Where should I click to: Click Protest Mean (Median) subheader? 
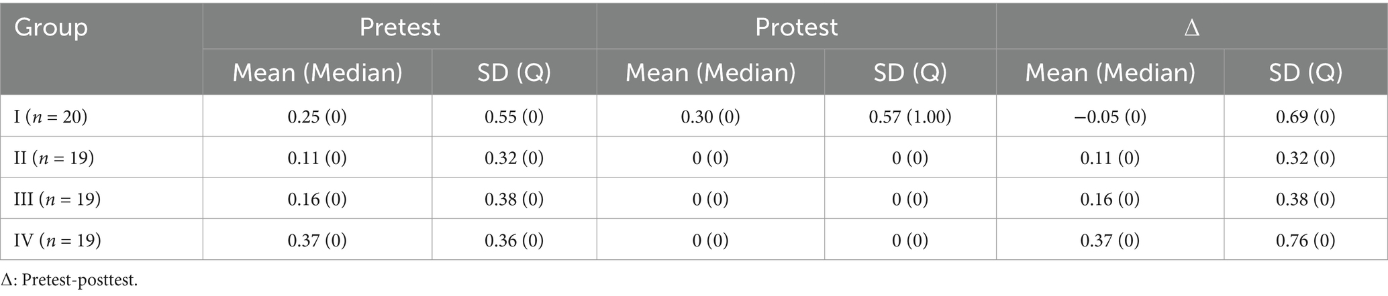tap(711, 72)
